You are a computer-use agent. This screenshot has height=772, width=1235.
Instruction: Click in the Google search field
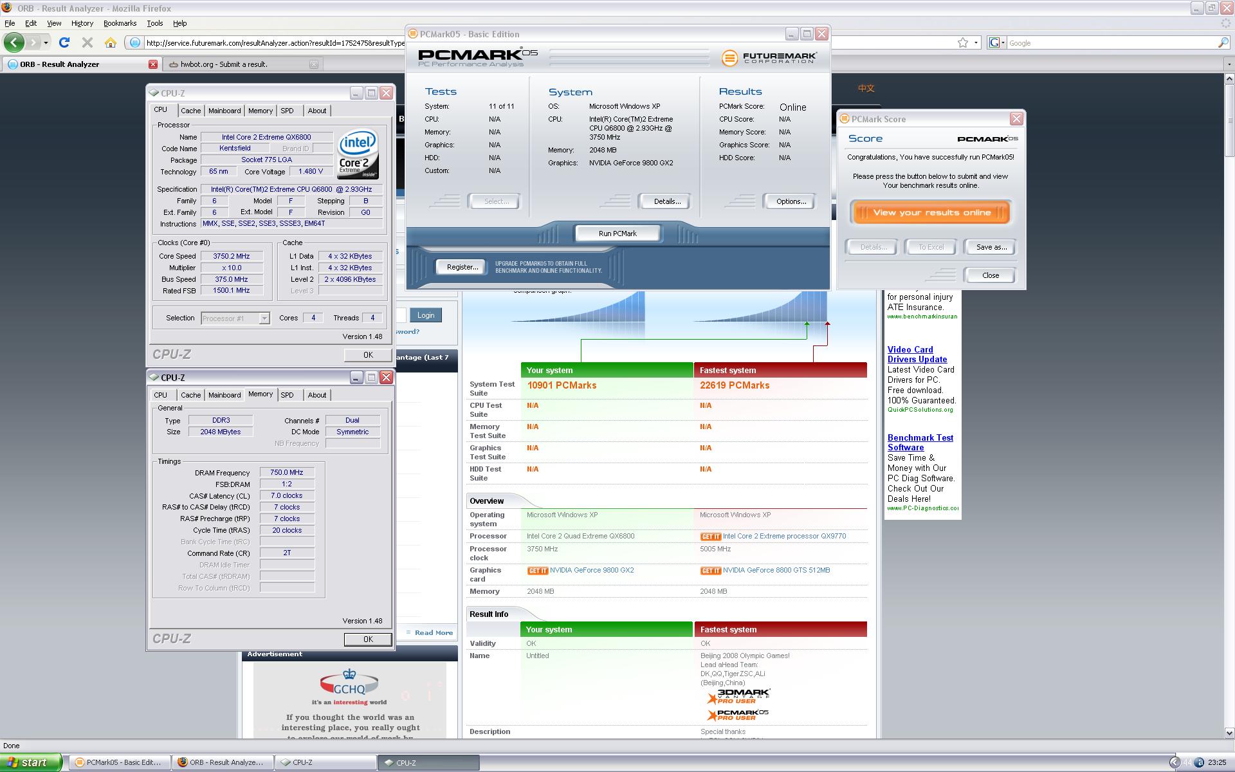pyautogui.click(x=1111, y=43)
